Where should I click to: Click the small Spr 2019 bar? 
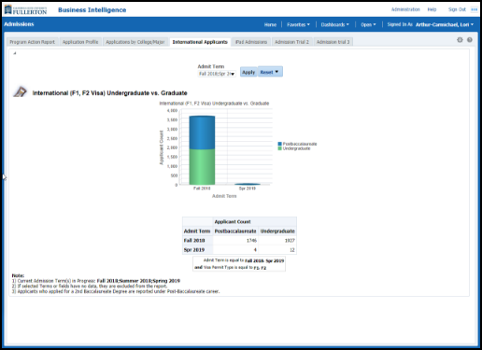(x=248, y=184)
